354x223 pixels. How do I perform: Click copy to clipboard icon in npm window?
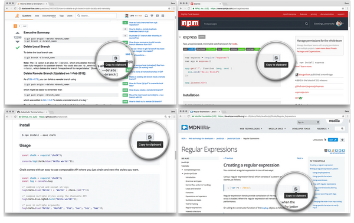coord(276,58)
